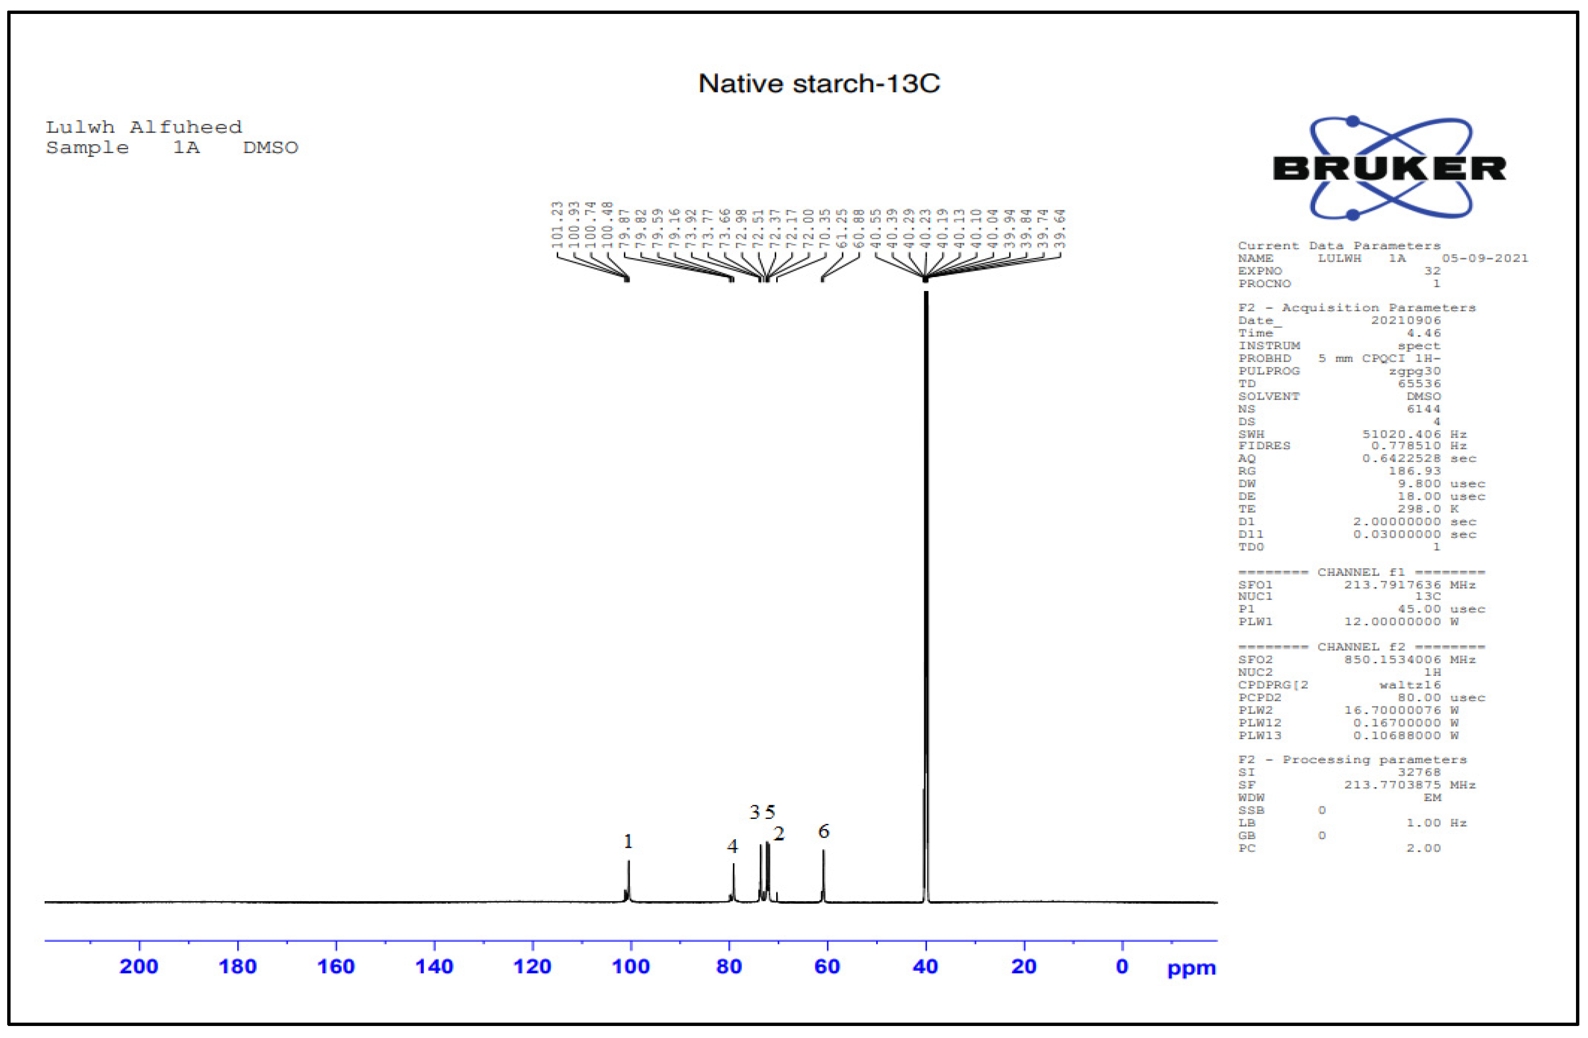The width and height of the screenshot is (1588, 1038).
Task: Click the CHANNEL f1 heading
Action: tap(1361, 572)
